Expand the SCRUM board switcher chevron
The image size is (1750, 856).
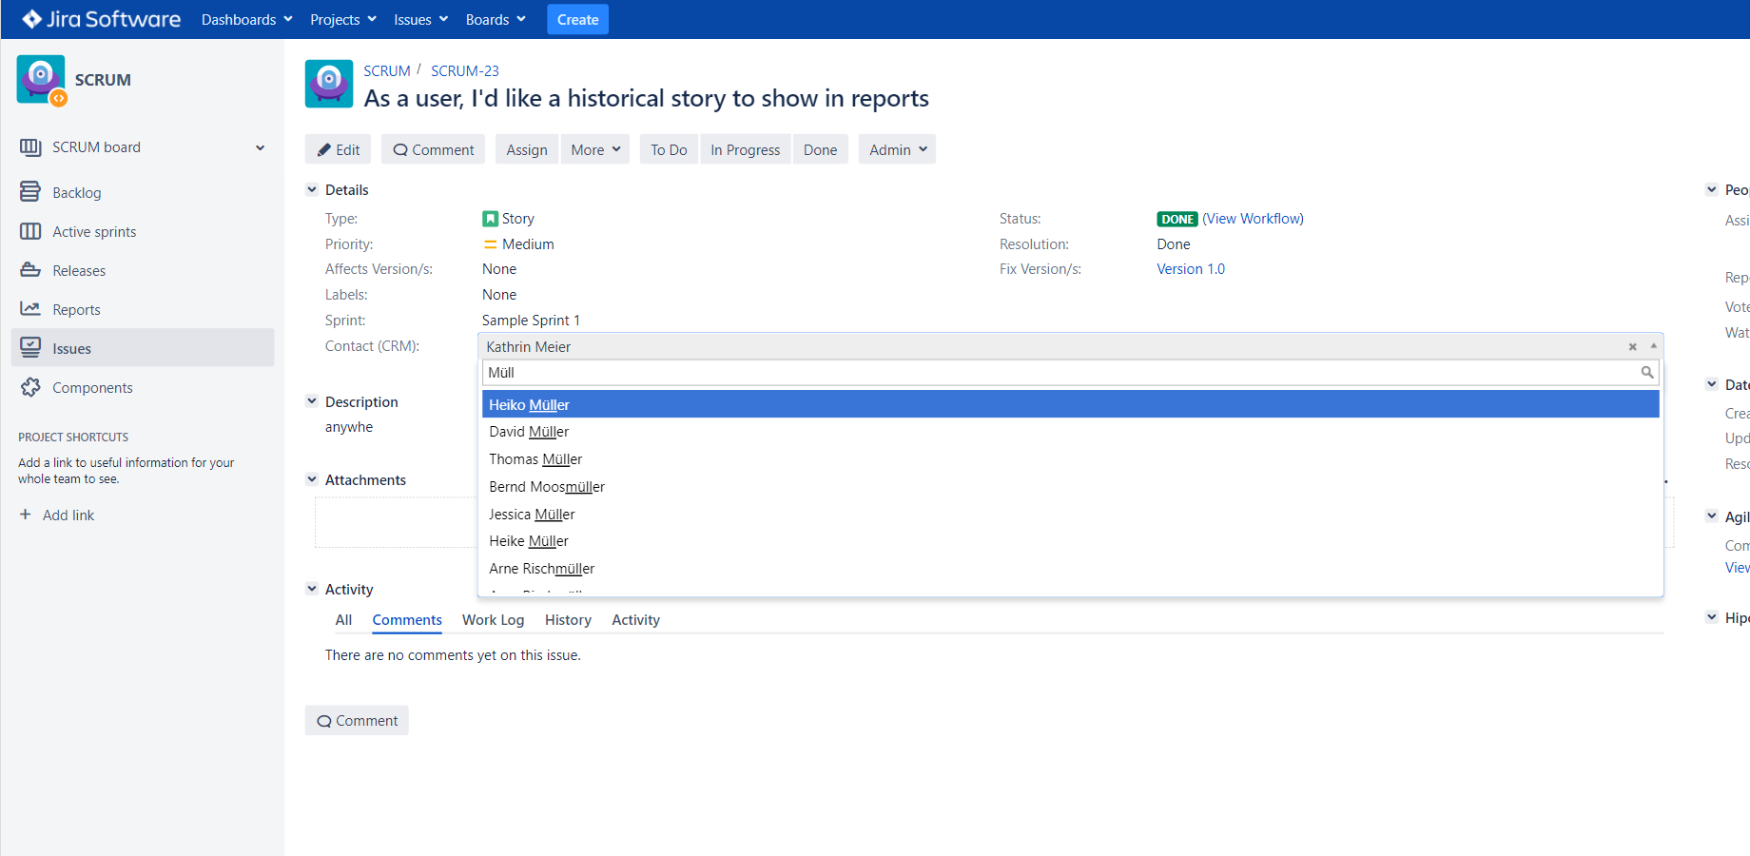(x=261, y=147)
